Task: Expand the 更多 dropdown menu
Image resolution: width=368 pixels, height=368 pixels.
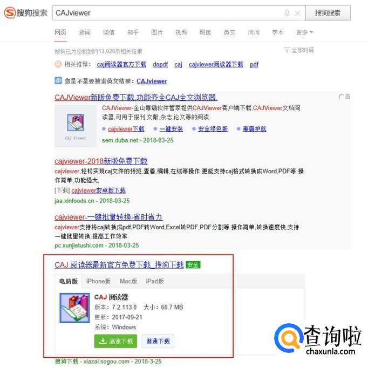Action: pyautogui.click(x=304, y=32)
